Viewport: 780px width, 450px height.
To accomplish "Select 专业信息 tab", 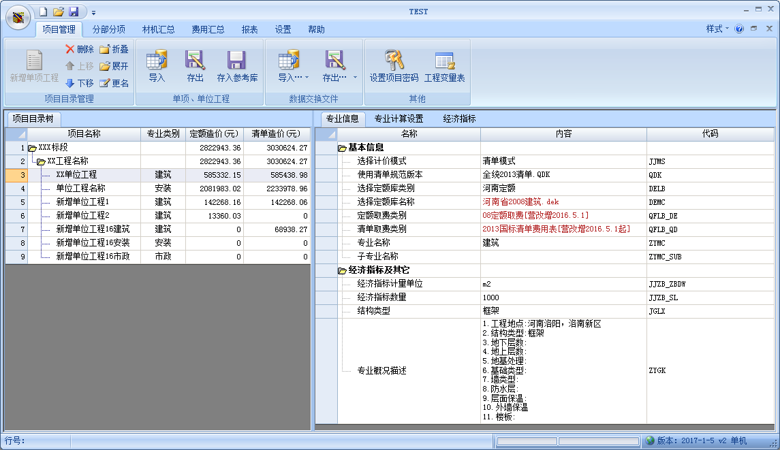I will [342, 119].
